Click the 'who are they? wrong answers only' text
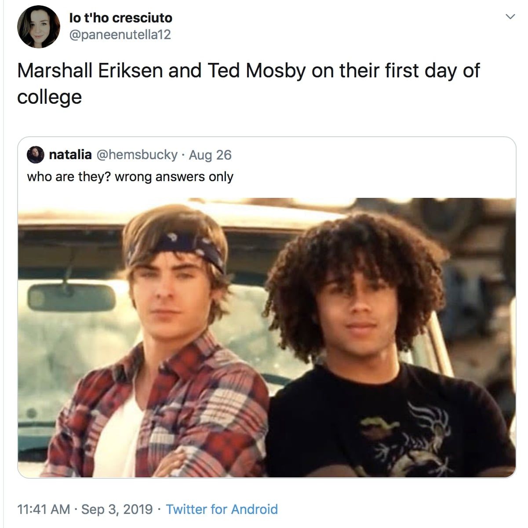528x528 pixels. (130, 177)
